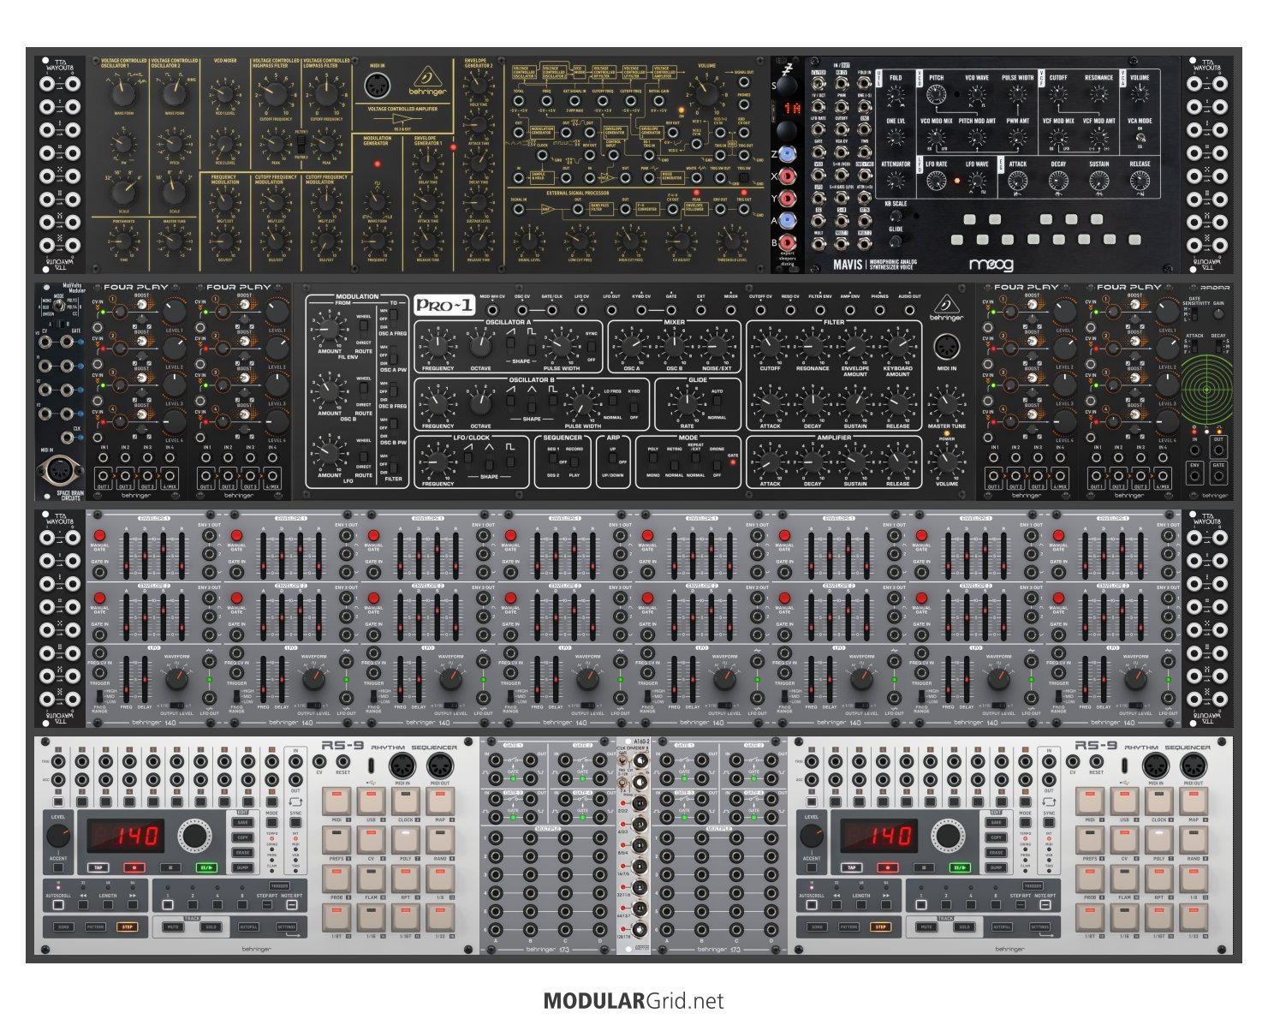Click the Behringer logo on the Pro-1
Viewport: 1268px width, 1019px height.
947,308
